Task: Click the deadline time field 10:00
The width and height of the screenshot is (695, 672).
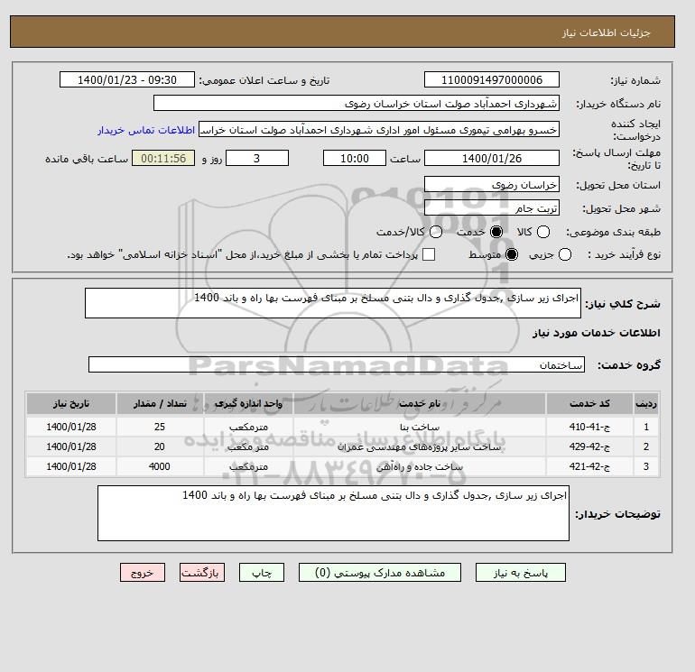Action: [355, 158]
